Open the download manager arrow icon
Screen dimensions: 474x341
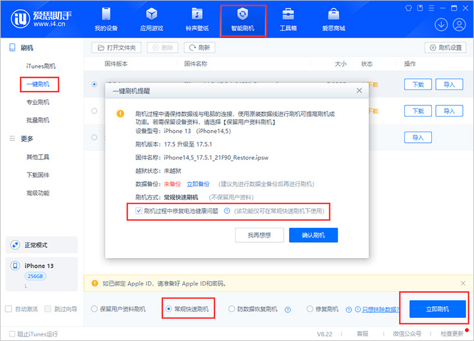[x=441, y=25]
